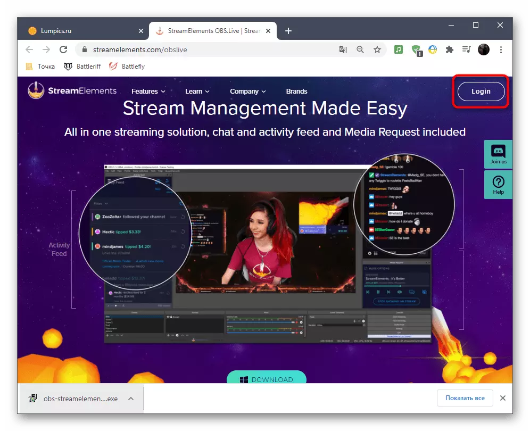Click the zoom magnifier icon in address bar
Screen dimensions: 530x431
tap(360, 49)
